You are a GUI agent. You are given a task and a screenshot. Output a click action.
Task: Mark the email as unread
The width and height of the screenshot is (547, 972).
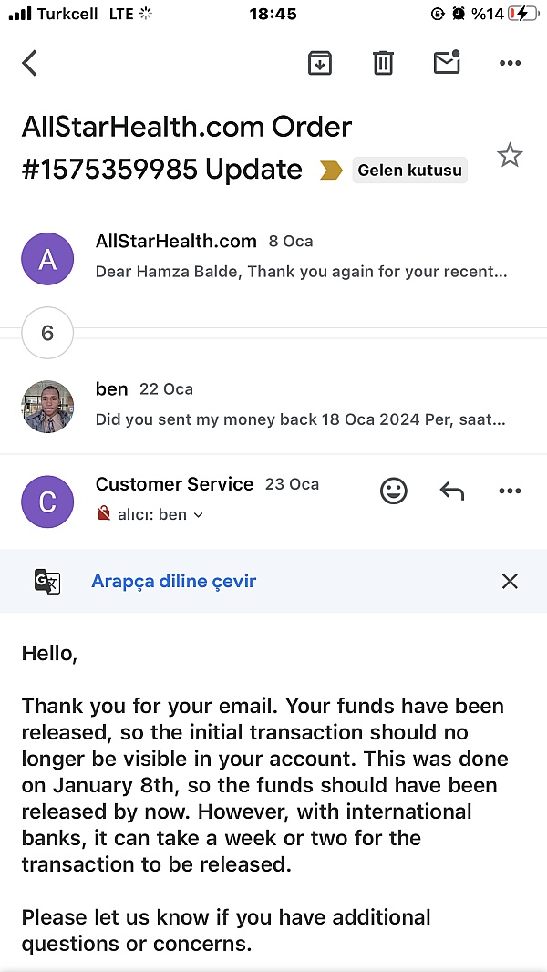point(447,62)
